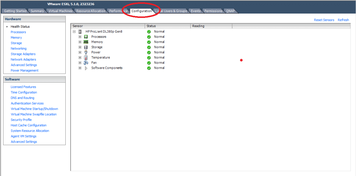
Task: Click the Processors chip icon in sensor tree
Action: pos(86,37)
